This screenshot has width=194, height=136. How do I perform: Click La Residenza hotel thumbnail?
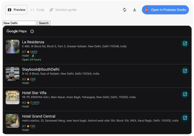pyautogui.click(x=13, y=47)
